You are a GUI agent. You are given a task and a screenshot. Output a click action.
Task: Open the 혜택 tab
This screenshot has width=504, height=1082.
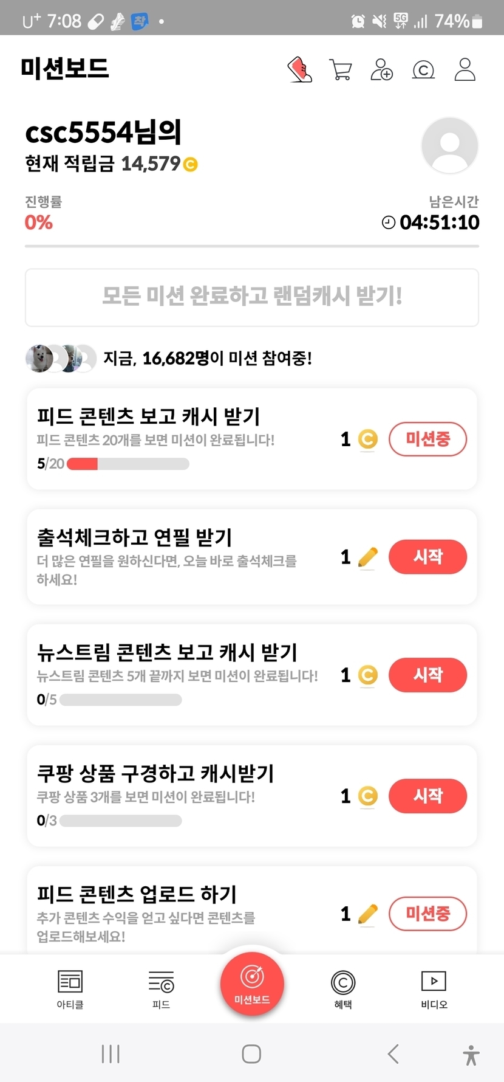(x=343, y=988)
